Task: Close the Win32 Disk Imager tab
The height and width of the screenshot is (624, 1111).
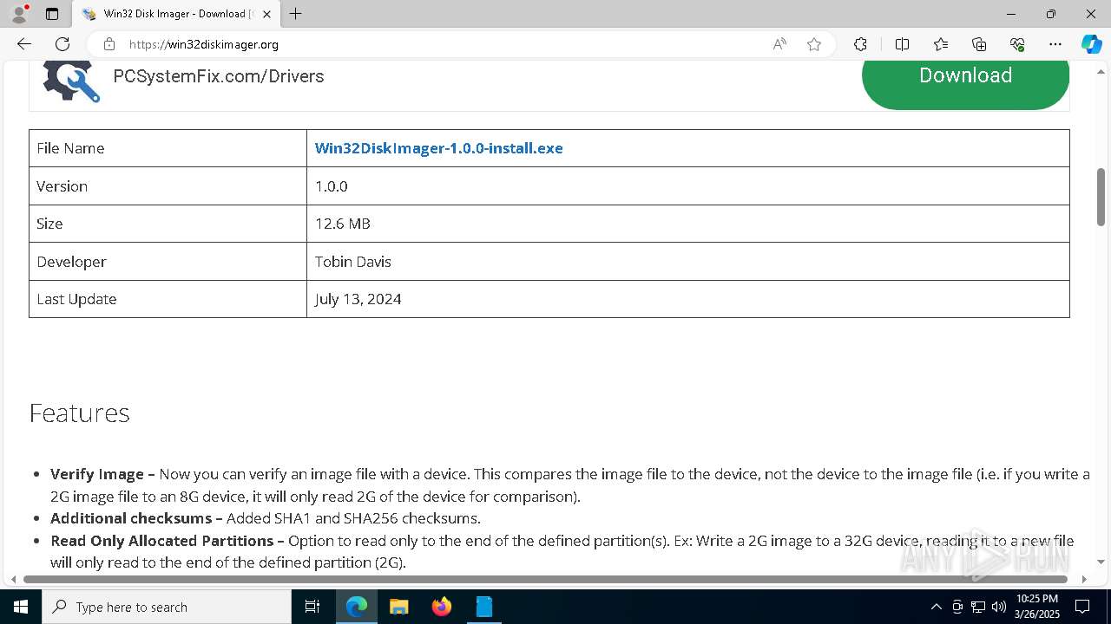Action: click(x=267, y=14)
